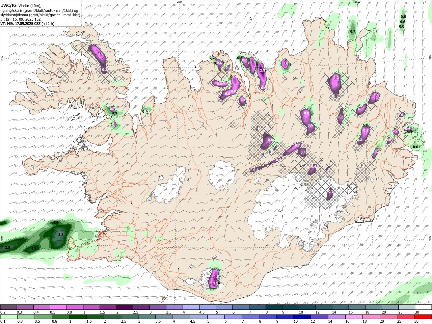Pick the rain scale swatch labeled 20
This screenshot has width=432, height=324.
[x=388, y=317]
